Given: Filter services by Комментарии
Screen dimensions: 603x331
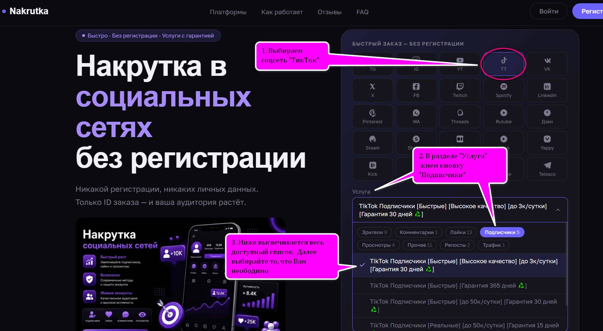Looking at the screenshot, I should click(x=419, y=232).
